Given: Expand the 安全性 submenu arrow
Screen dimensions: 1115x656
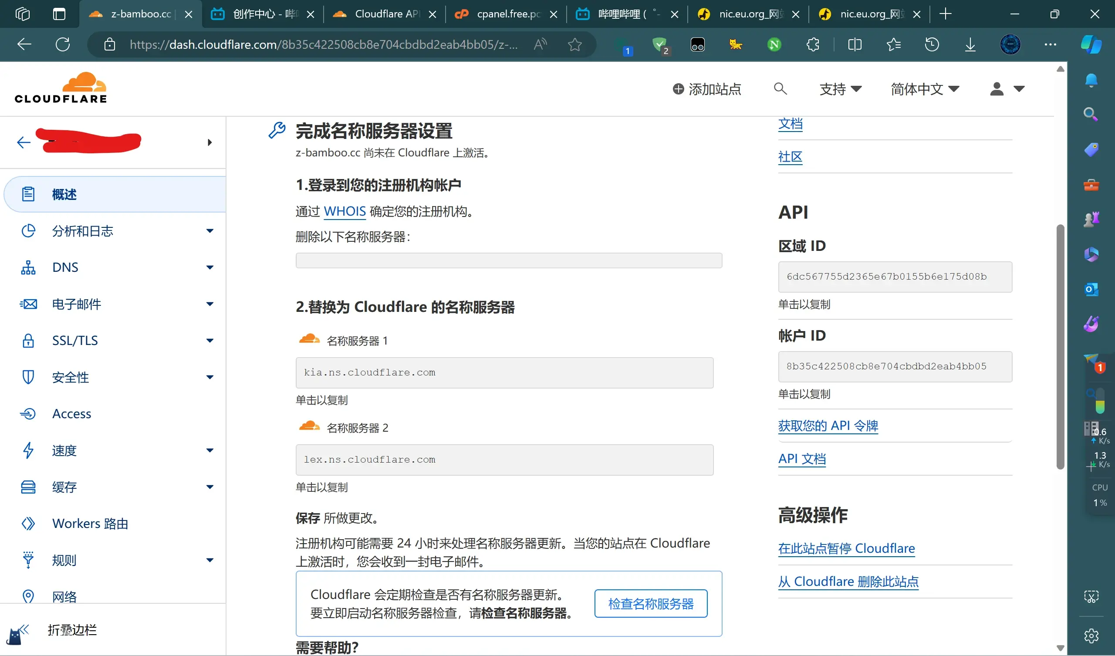Looking at the screenshot, I should 210,377.
